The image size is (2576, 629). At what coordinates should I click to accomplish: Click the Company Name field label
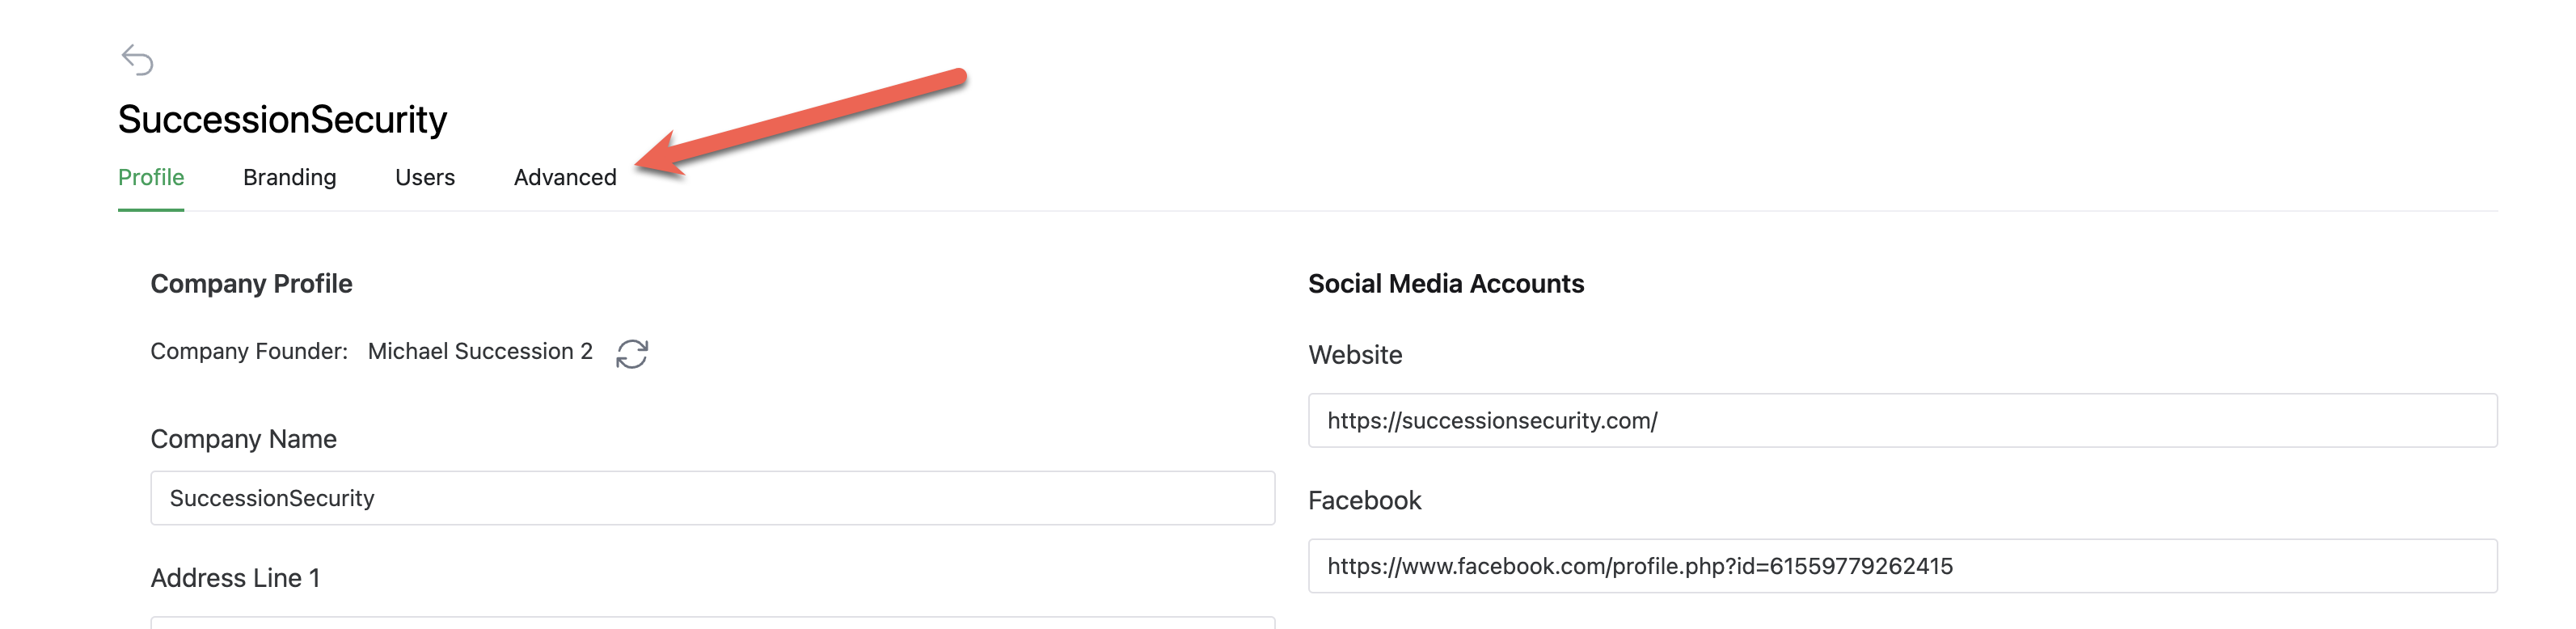243,439
